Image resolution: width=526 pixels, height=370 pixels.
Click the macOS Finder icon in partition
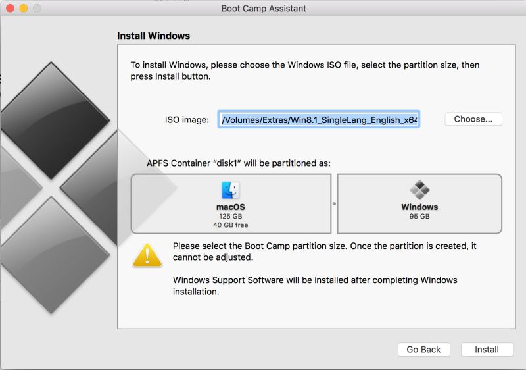pos(231,190)
